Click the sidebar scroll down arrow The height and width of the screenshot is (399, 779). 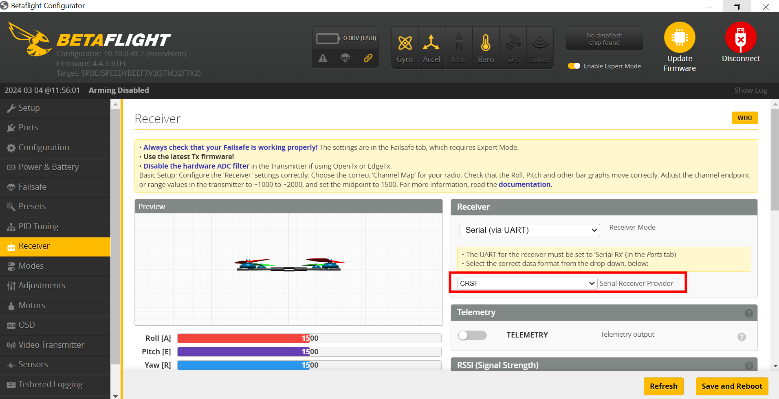tap(115, 396)
